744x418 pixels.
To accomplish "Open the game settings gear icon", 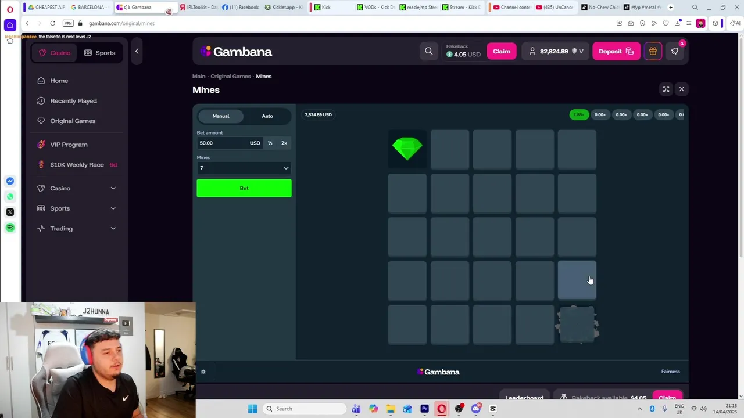I will pos(203,372).
